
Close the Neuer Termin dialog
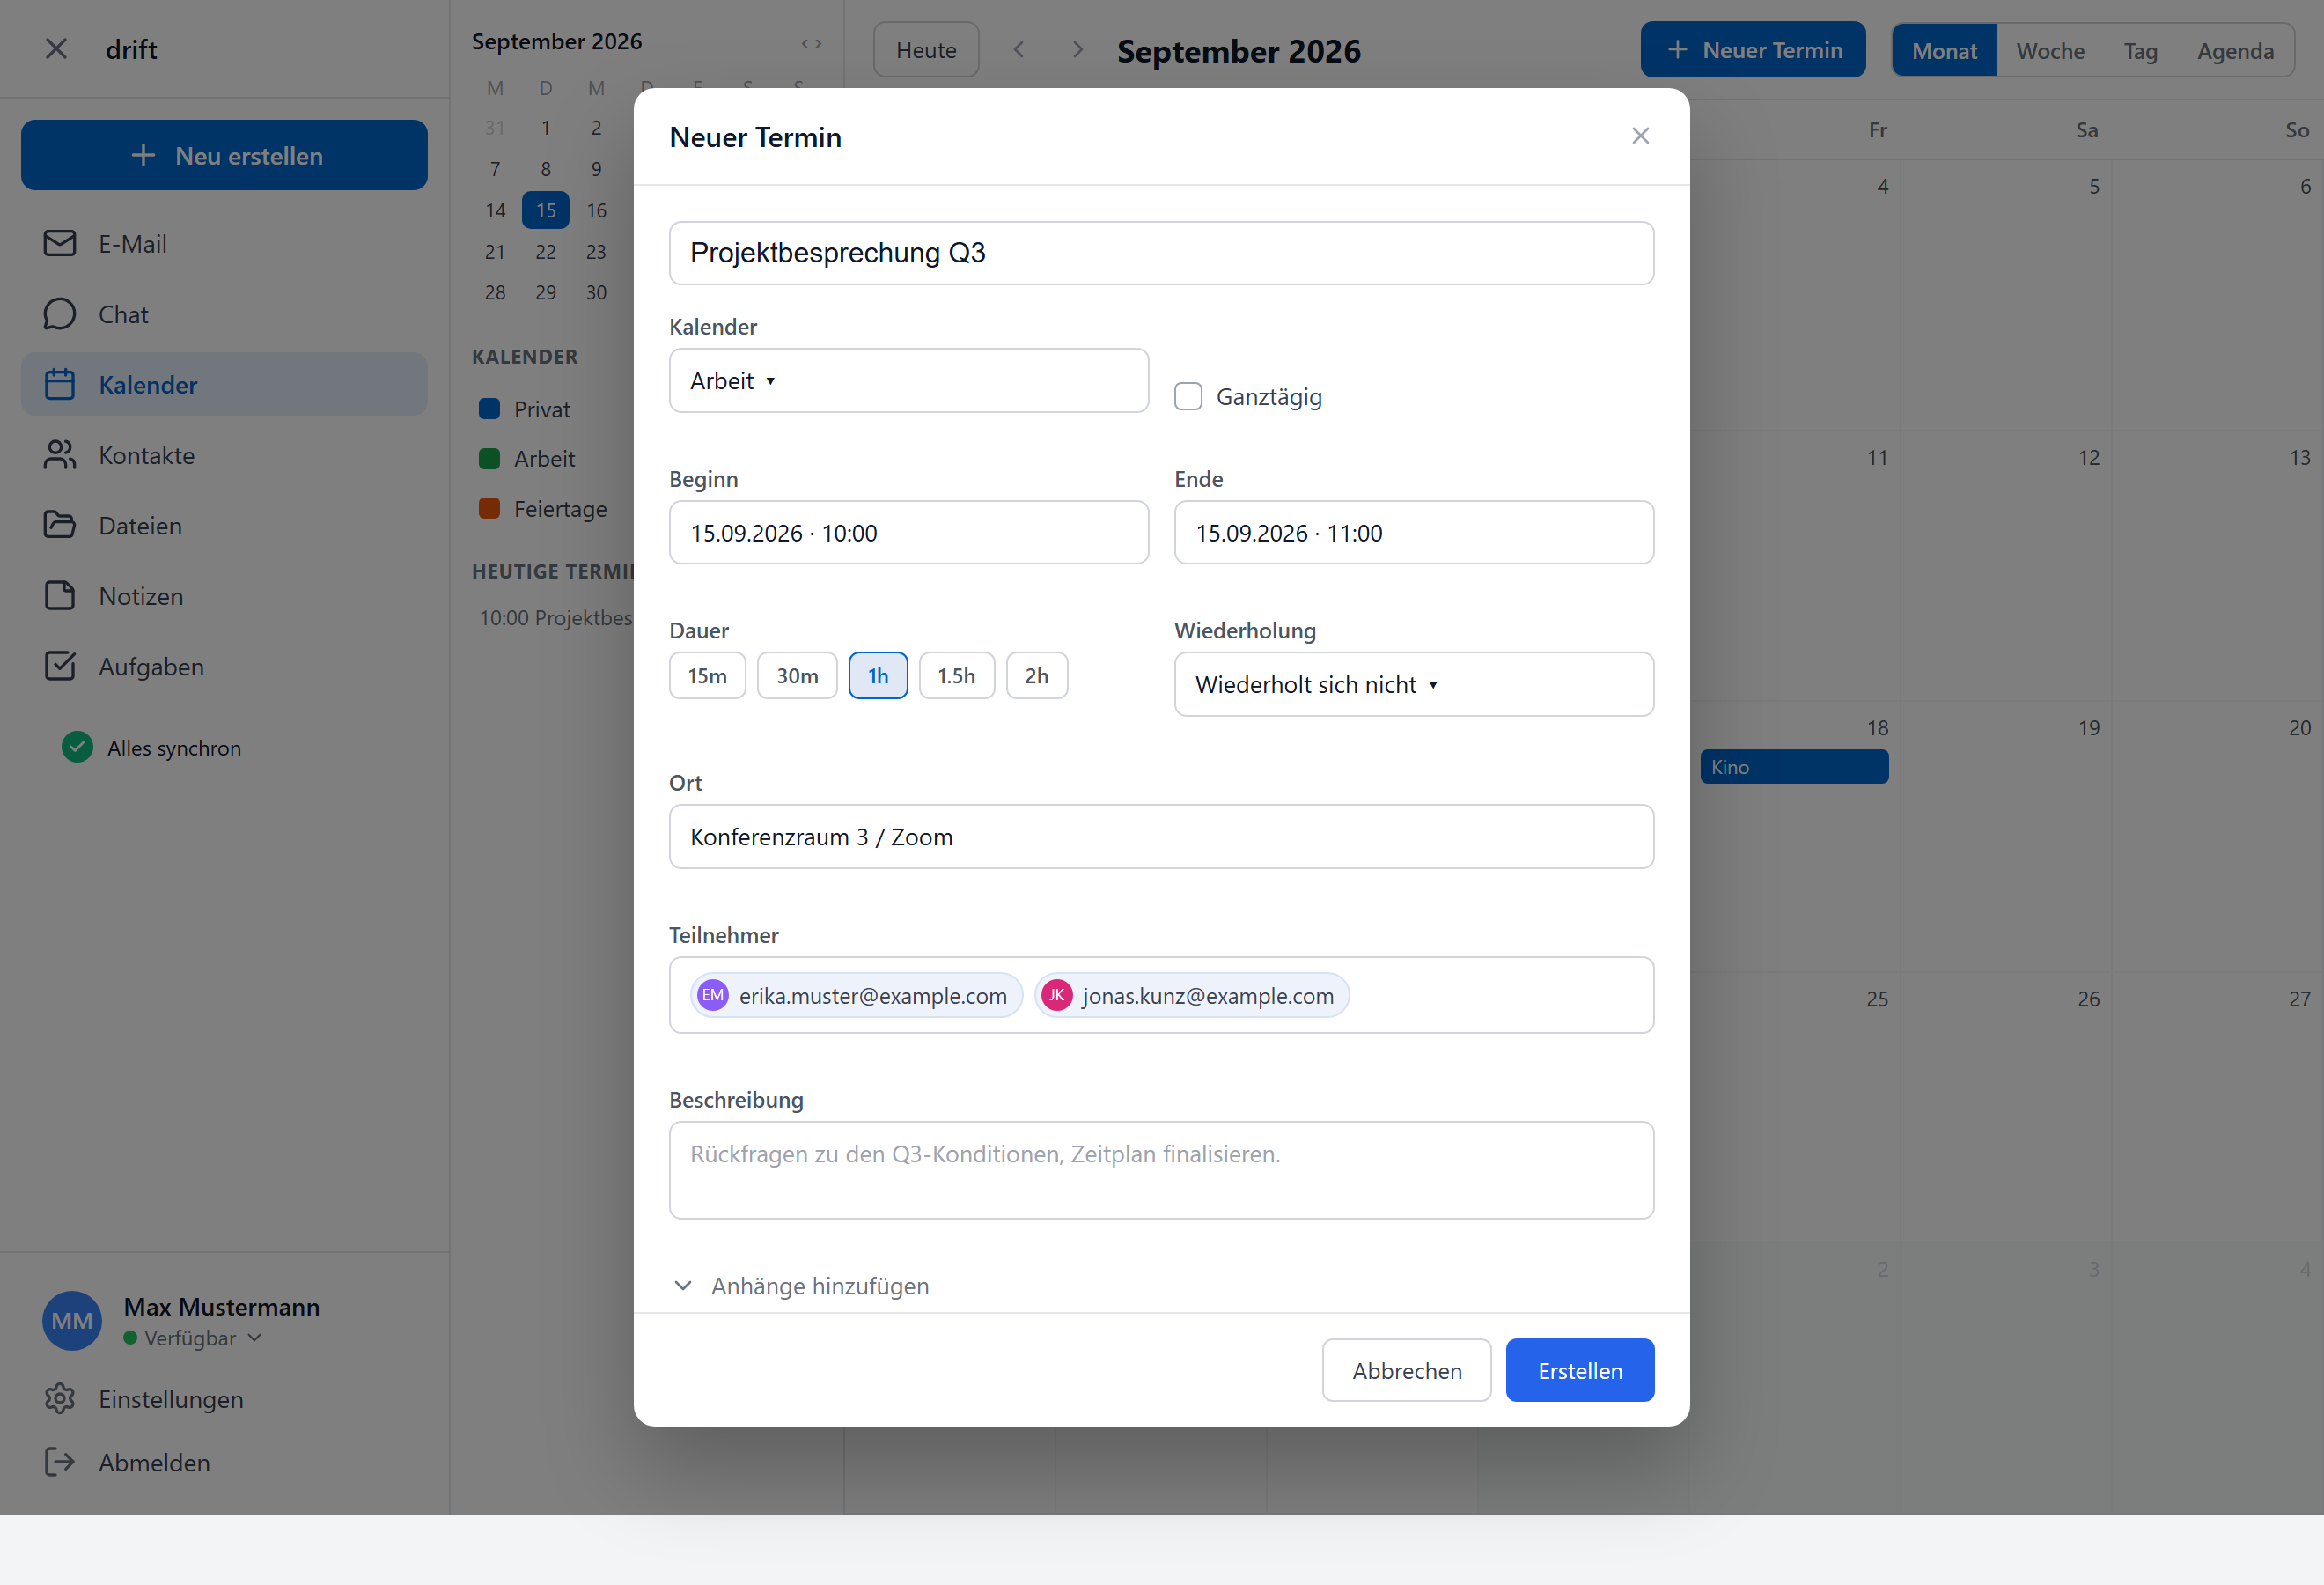(x=1640, y=136)
